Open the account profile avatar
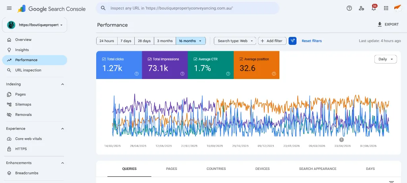The width and height of the screenshot is (407, 183). pyautogui.click(x=397, y=8)
